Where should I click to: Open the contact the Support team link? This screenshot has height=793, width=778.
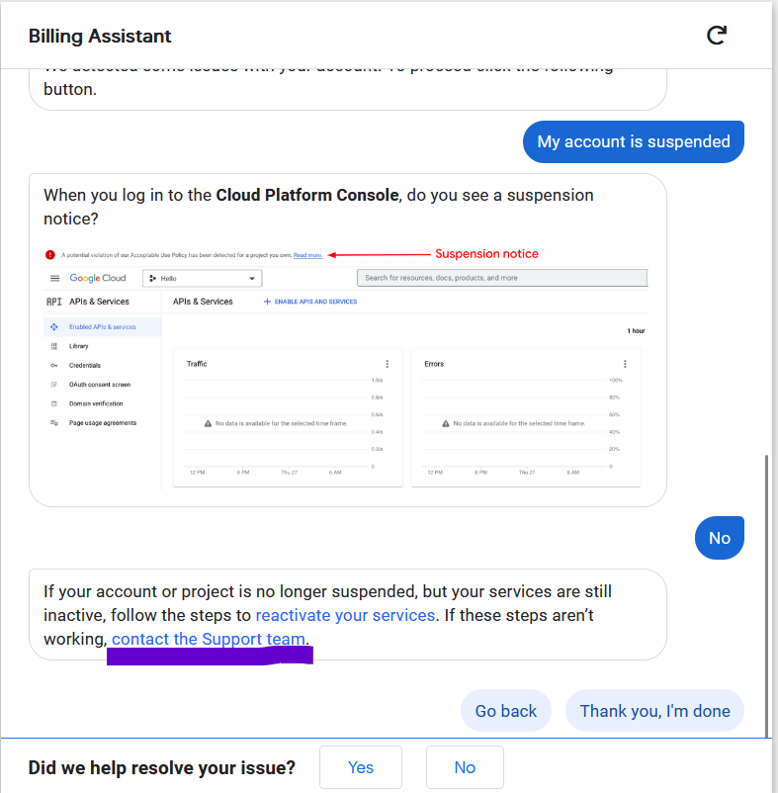tap(208, 639)
